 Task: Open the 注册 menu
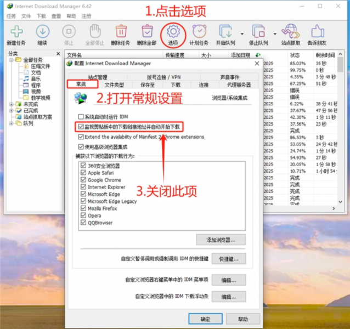[x=86, y=16]
